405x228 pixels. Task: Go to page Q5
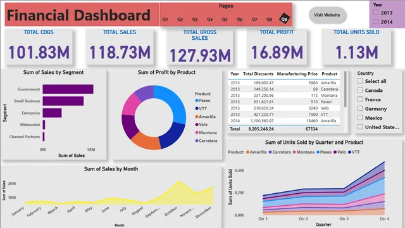pyautogui.click(x=225, y=20)
